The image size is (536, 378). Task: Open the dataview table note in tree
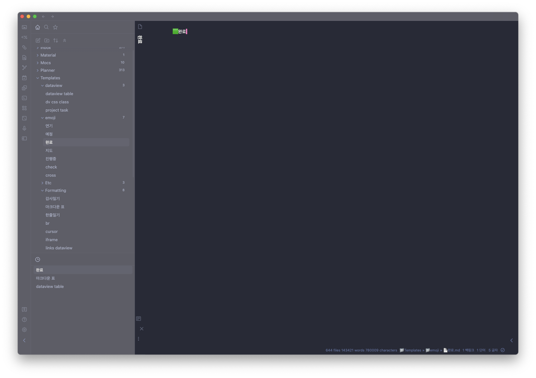click(86, 94)
